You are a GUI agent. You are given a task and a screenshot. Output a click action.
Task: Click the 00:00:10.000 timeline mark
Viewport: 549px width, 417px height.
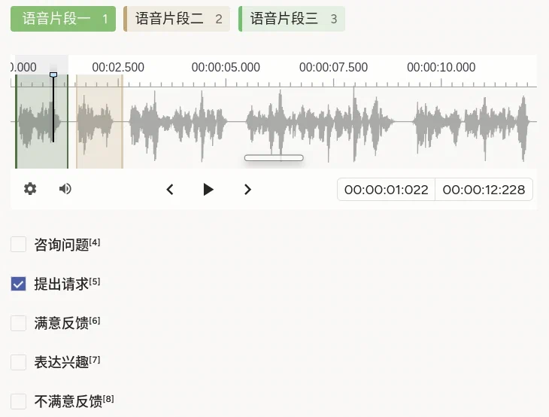tap(441, 67)
